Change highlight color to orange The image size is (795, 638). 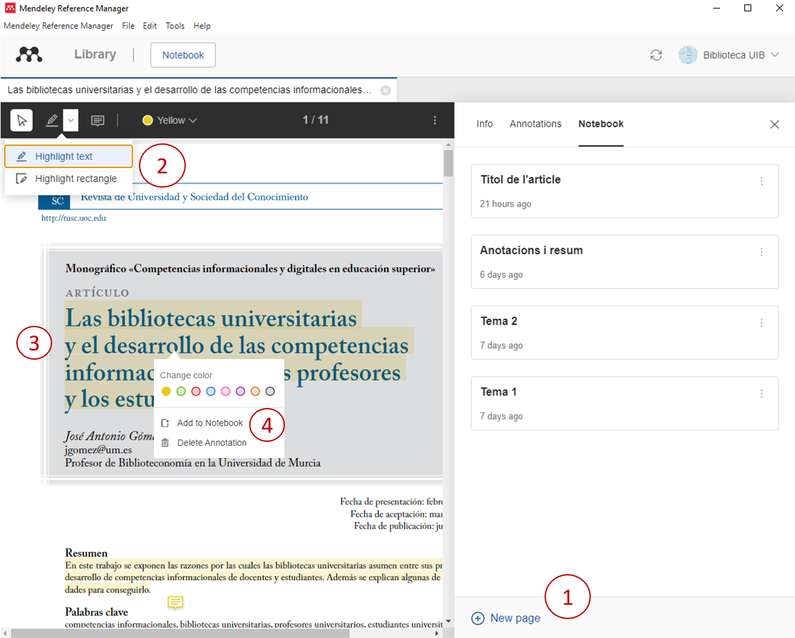click(255, 392)
